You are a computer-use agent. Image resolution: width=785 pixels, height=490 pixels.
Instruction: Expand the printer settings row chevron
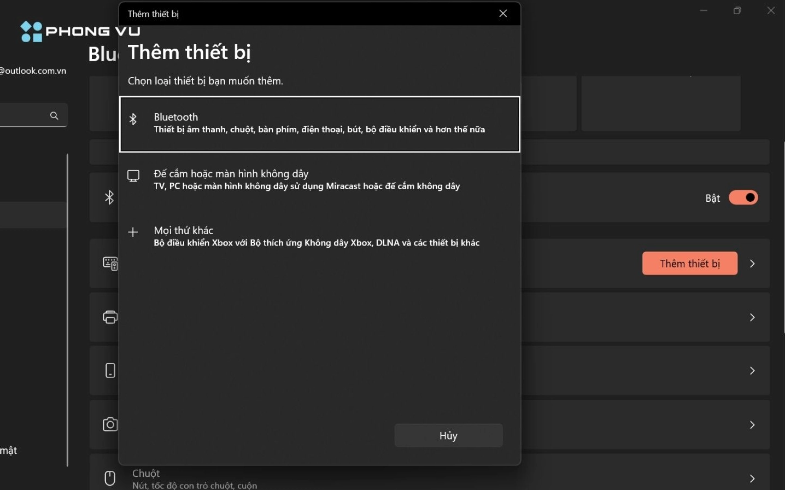tap(753, 317)
